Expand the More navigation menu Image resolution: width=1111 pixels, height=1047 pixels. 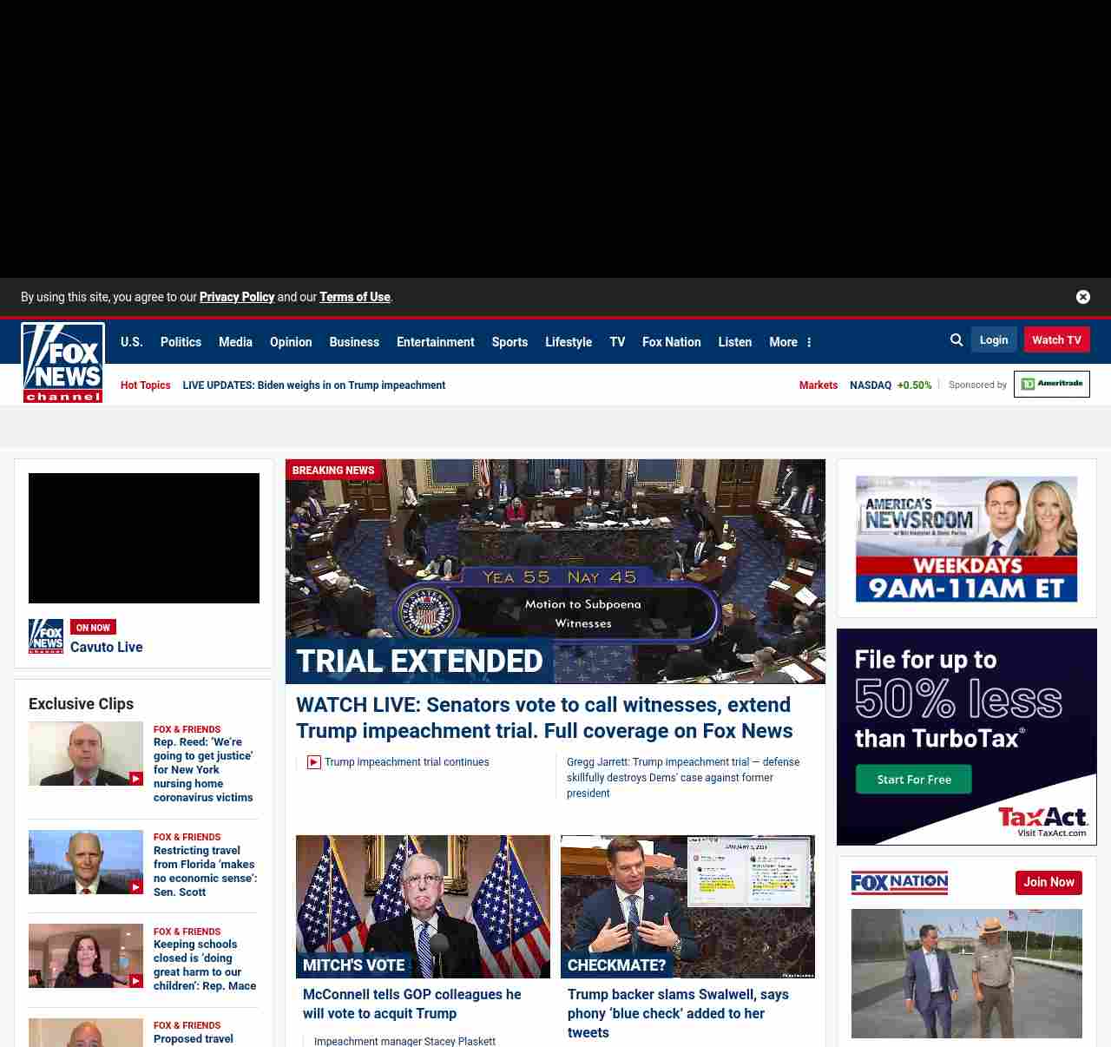pos(790,342)
